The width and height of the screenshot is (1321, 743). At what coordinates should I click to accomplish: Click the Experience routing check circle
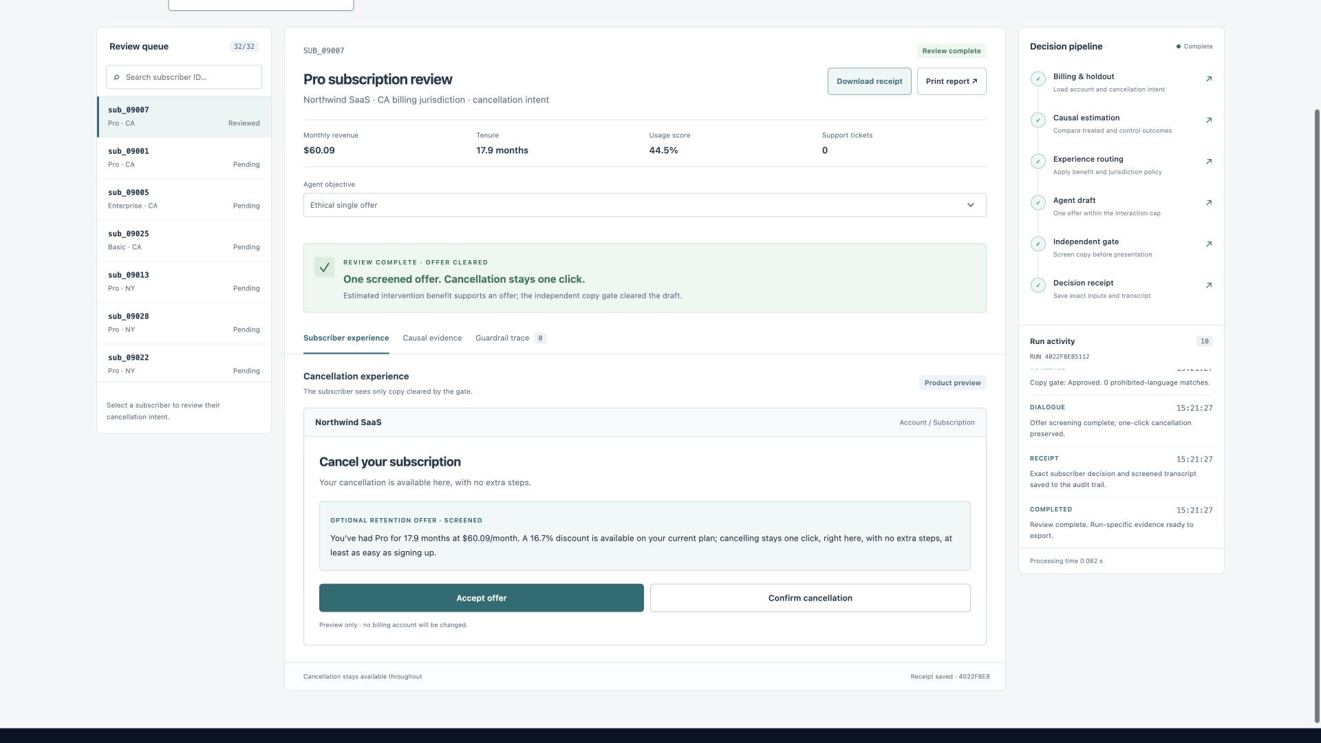(x=1038, y=162)
